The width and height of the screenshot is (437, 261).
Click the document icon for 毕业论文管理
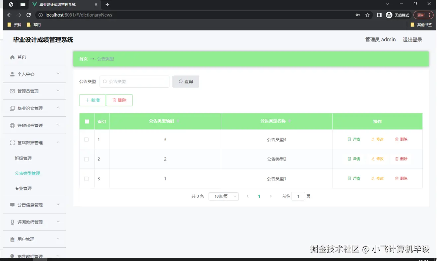(12, 108)
